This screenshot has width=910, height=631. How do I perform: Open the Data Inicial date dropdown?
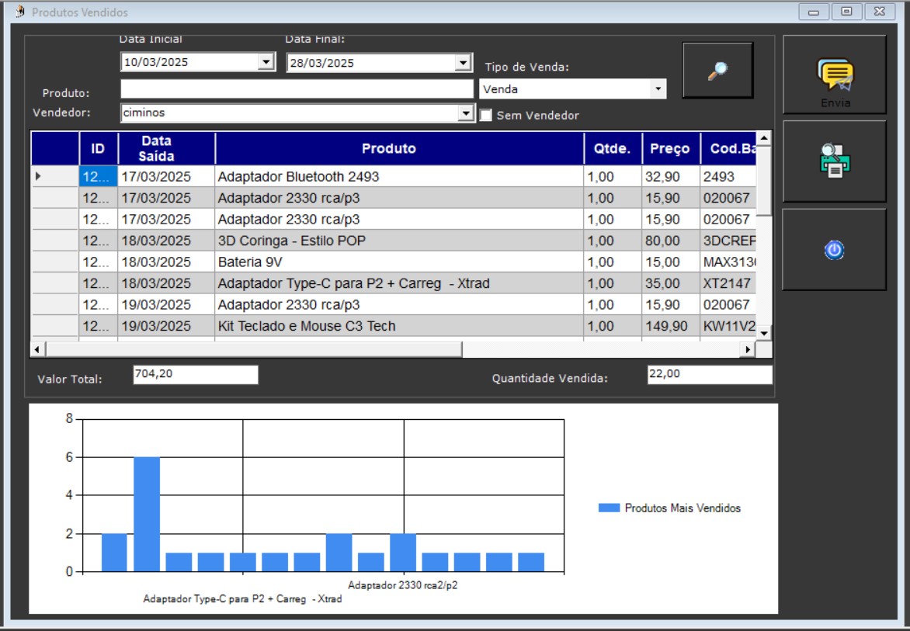(266, 63)
